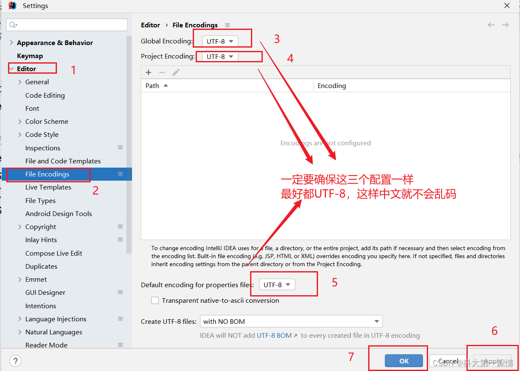Open the Inlay Hints settings page

pyautogui.click(x=41, y=240)
